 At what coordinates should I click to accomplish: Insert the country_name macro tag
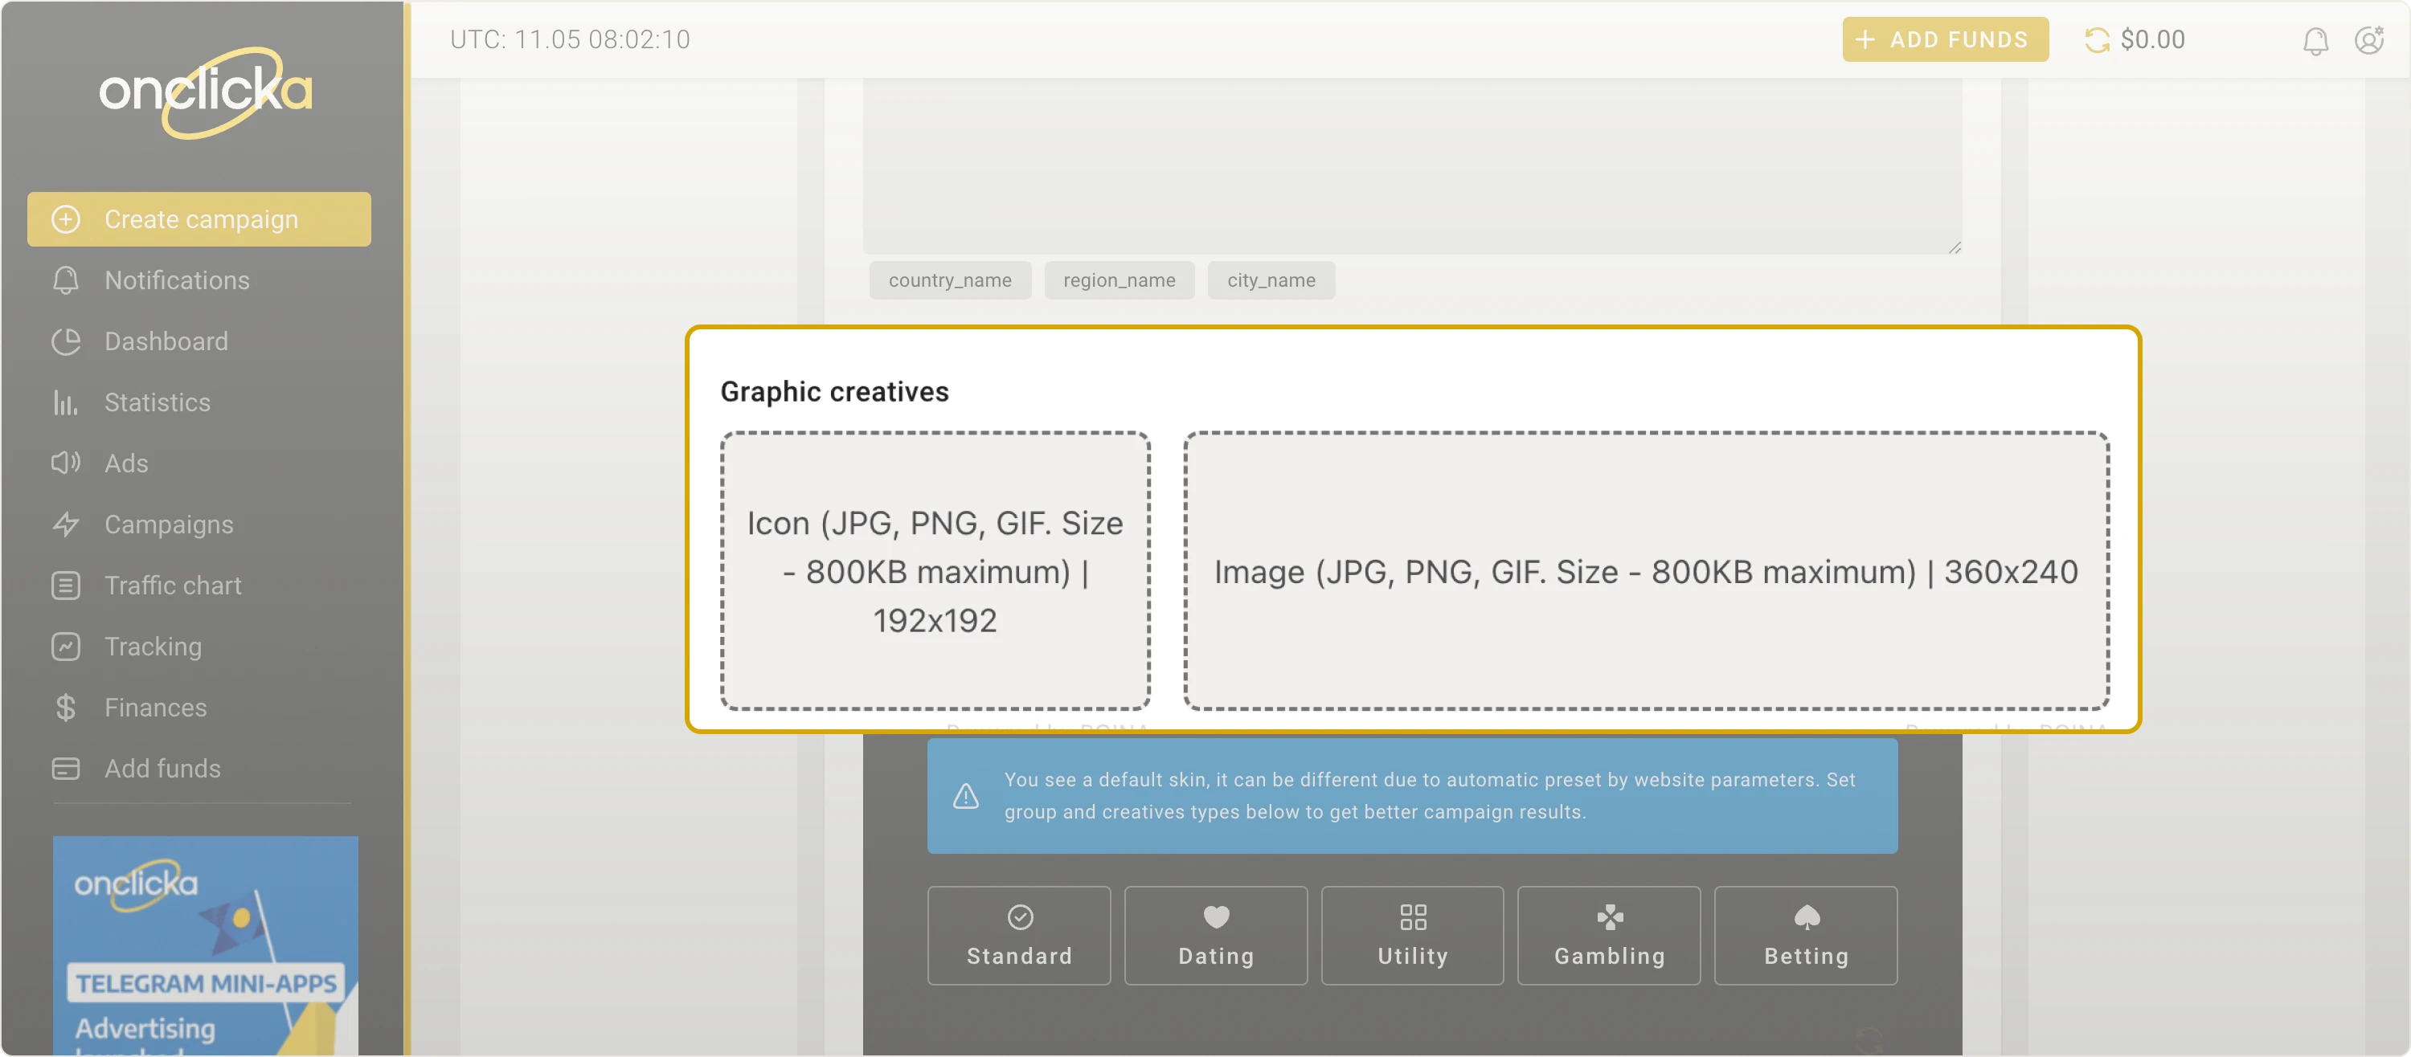click(949, 280)
